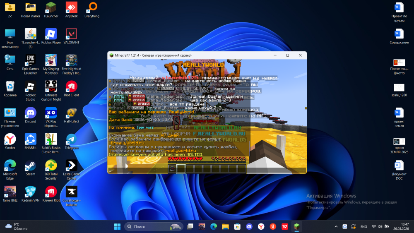Expand hidden system tray icons chevron
The width and height of the screenshot is (414, 233).
(336, 226)
